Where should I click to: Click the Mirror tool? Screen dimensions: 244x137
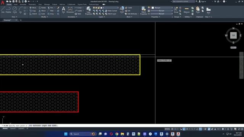coord(42,11)
